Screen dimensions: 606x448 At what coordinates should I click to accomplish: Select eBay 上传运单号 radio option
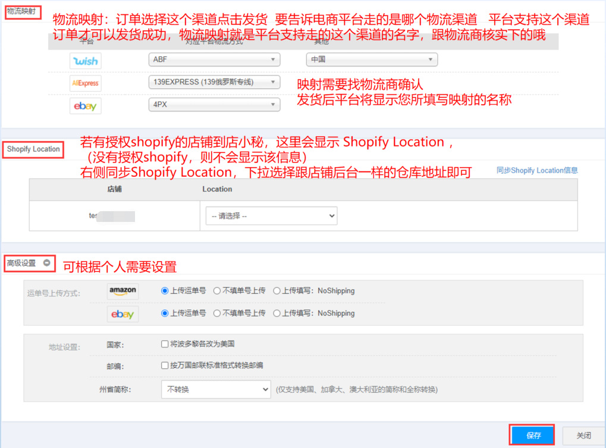[165, 313]
